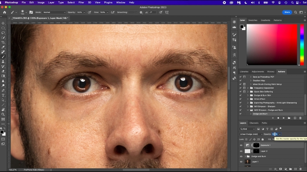Delete the selected action with trash icon
This screenshot has height=172, width=307.
300,118
